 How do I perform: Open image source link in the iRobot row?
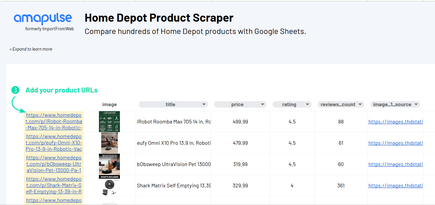click(396, 122)
